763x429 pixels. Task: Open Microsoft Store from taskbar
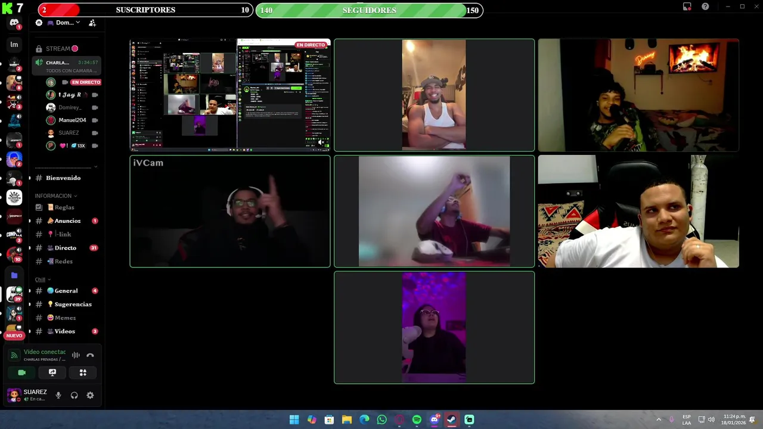point(329,419)
